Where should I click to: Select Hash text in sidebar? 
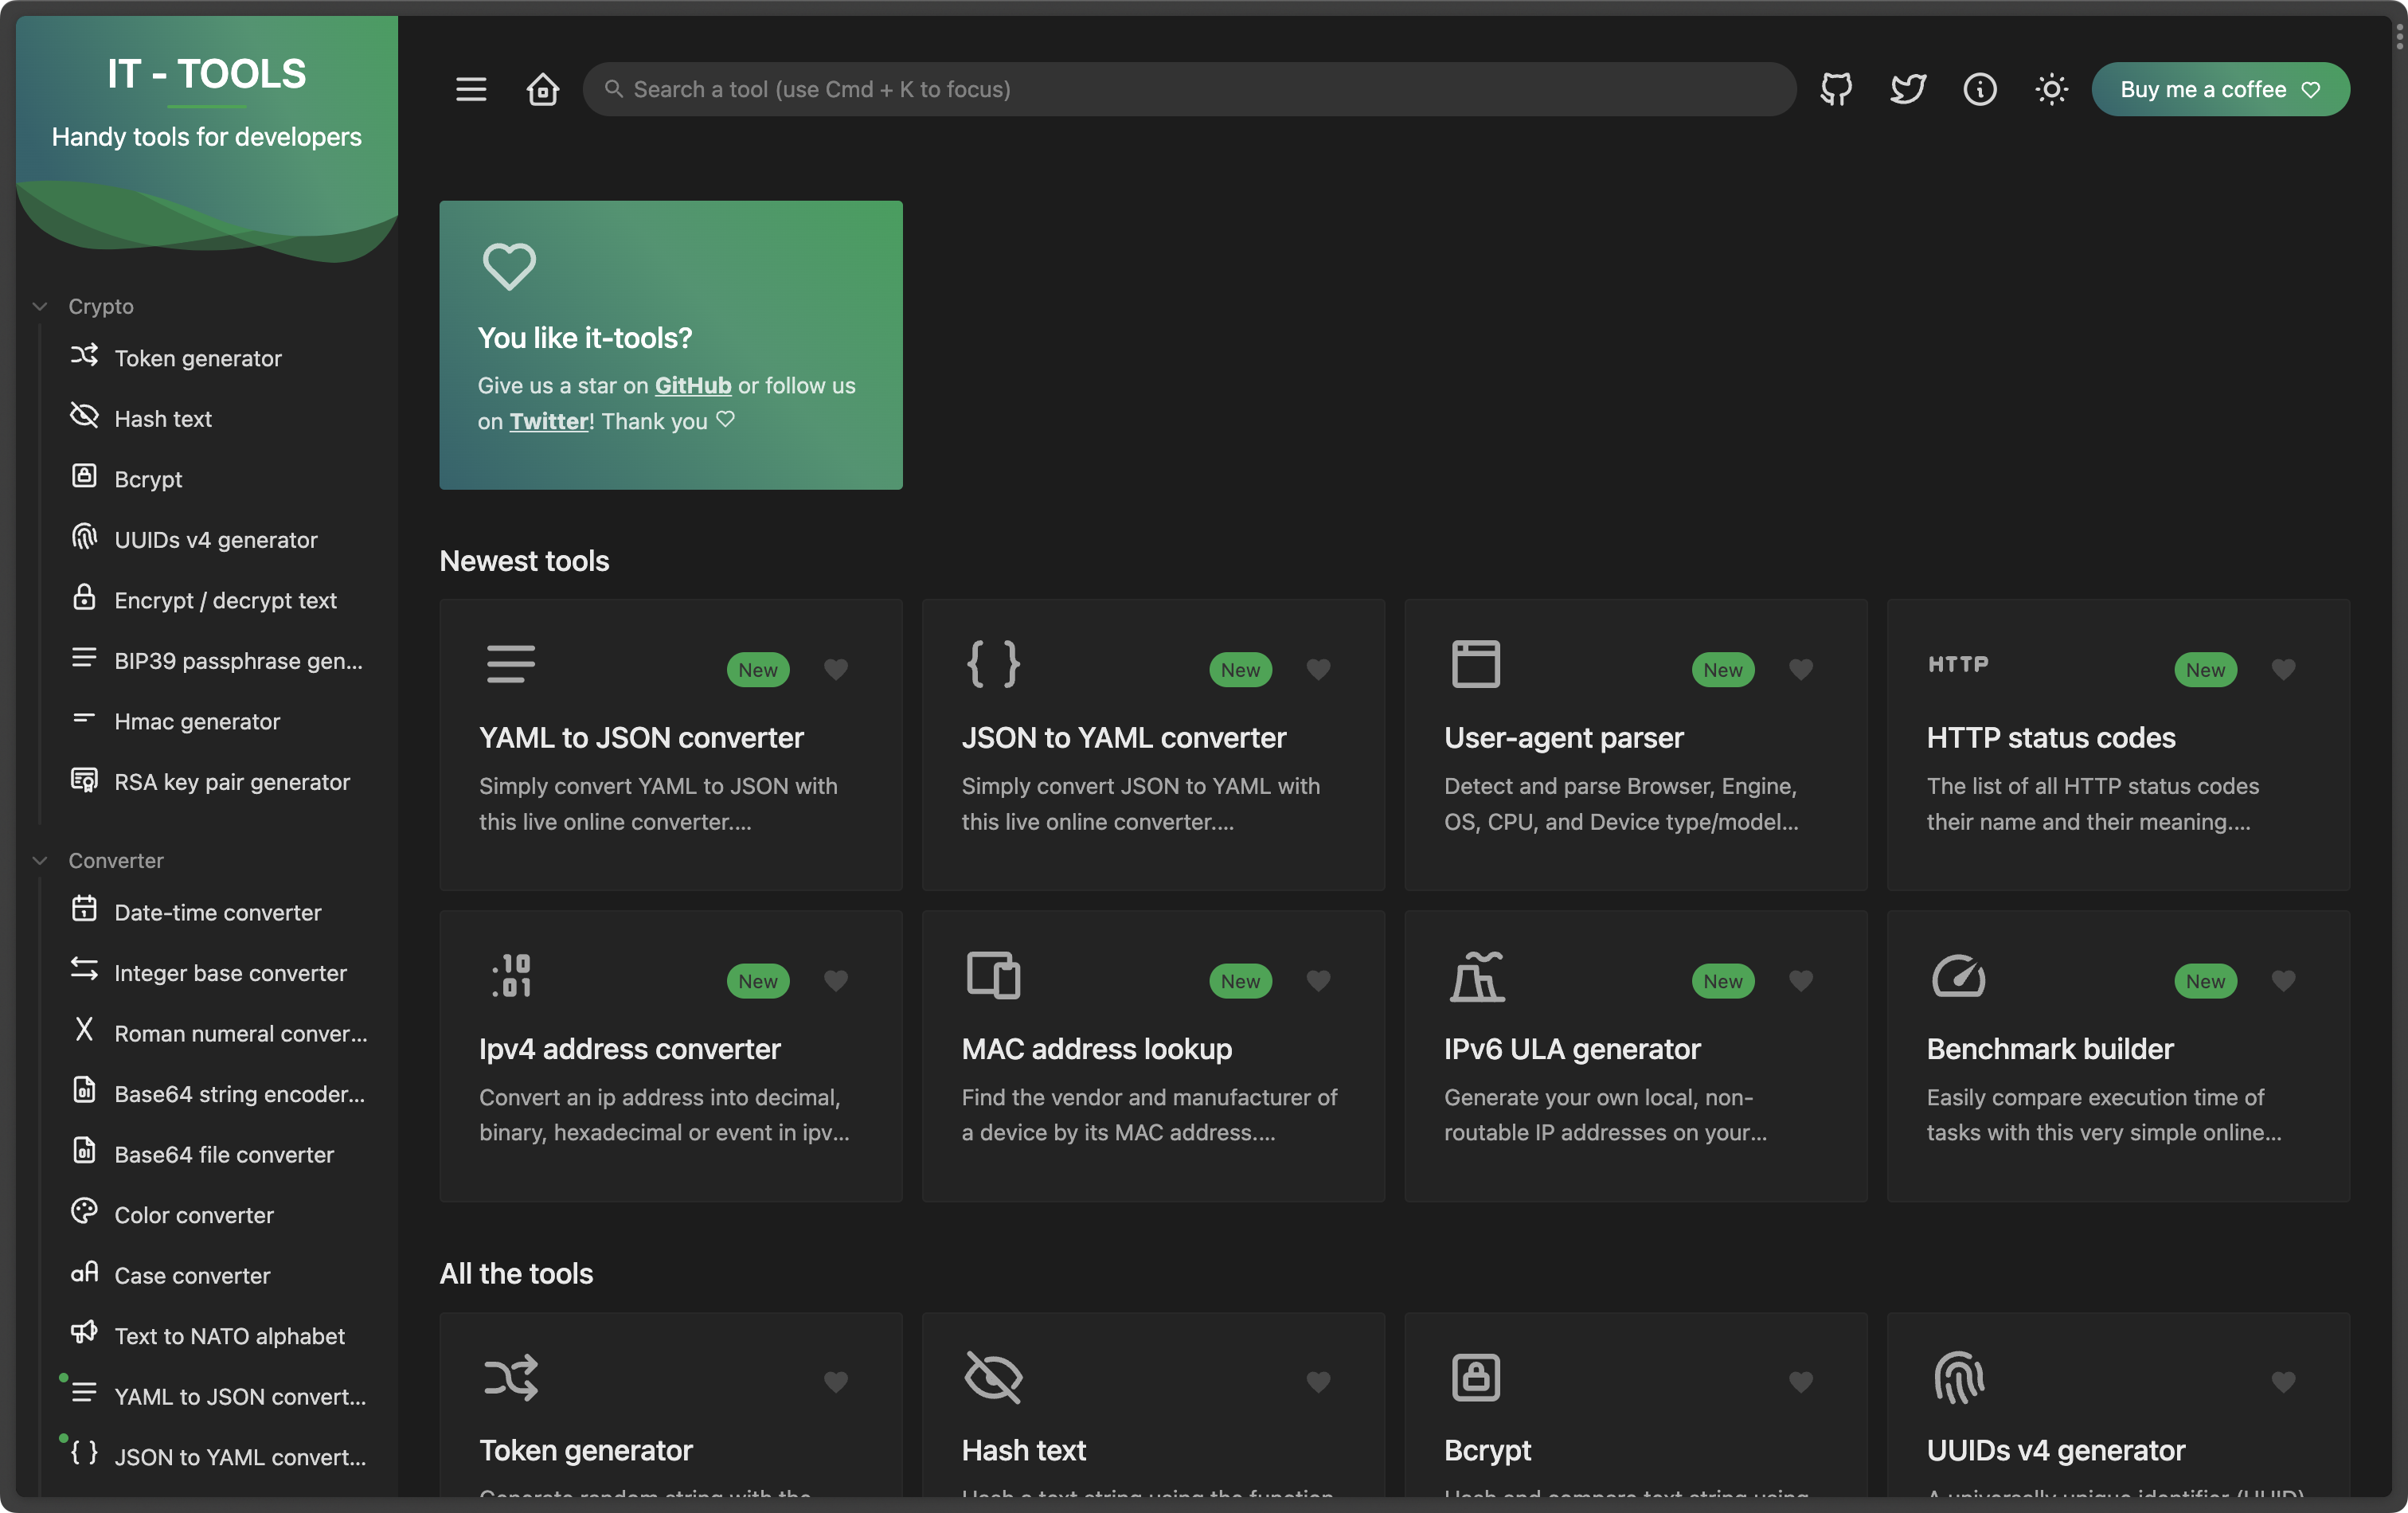coord(163,418)
